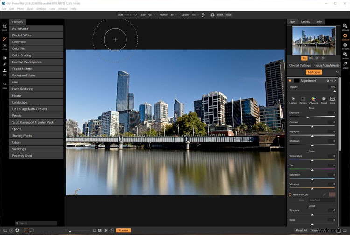350x235 pixels.
Task: Click the Add Layer button
Action: pyautogui.click(x=314, y=72)
